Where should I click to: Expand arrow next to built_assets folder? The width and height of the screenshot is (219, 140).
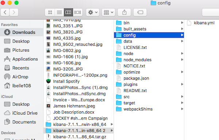coord(182,29)
